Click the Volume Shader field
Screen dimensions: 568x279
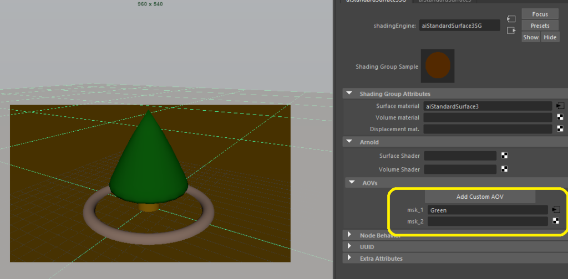460,169
